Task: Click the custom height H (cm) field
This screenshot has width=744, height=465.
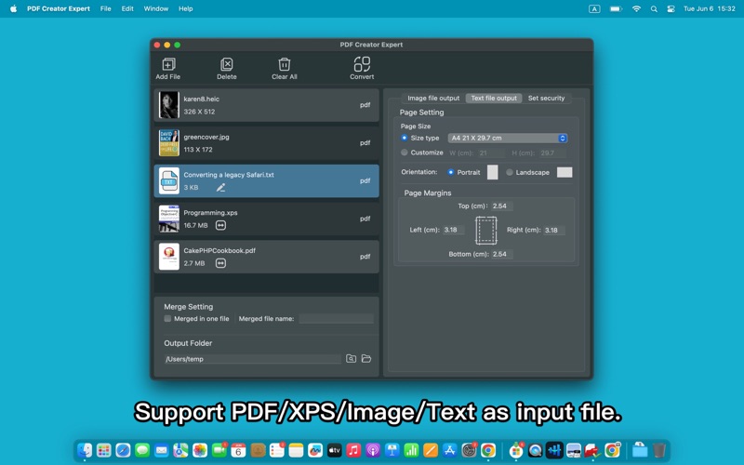Action: click(552, 153)
